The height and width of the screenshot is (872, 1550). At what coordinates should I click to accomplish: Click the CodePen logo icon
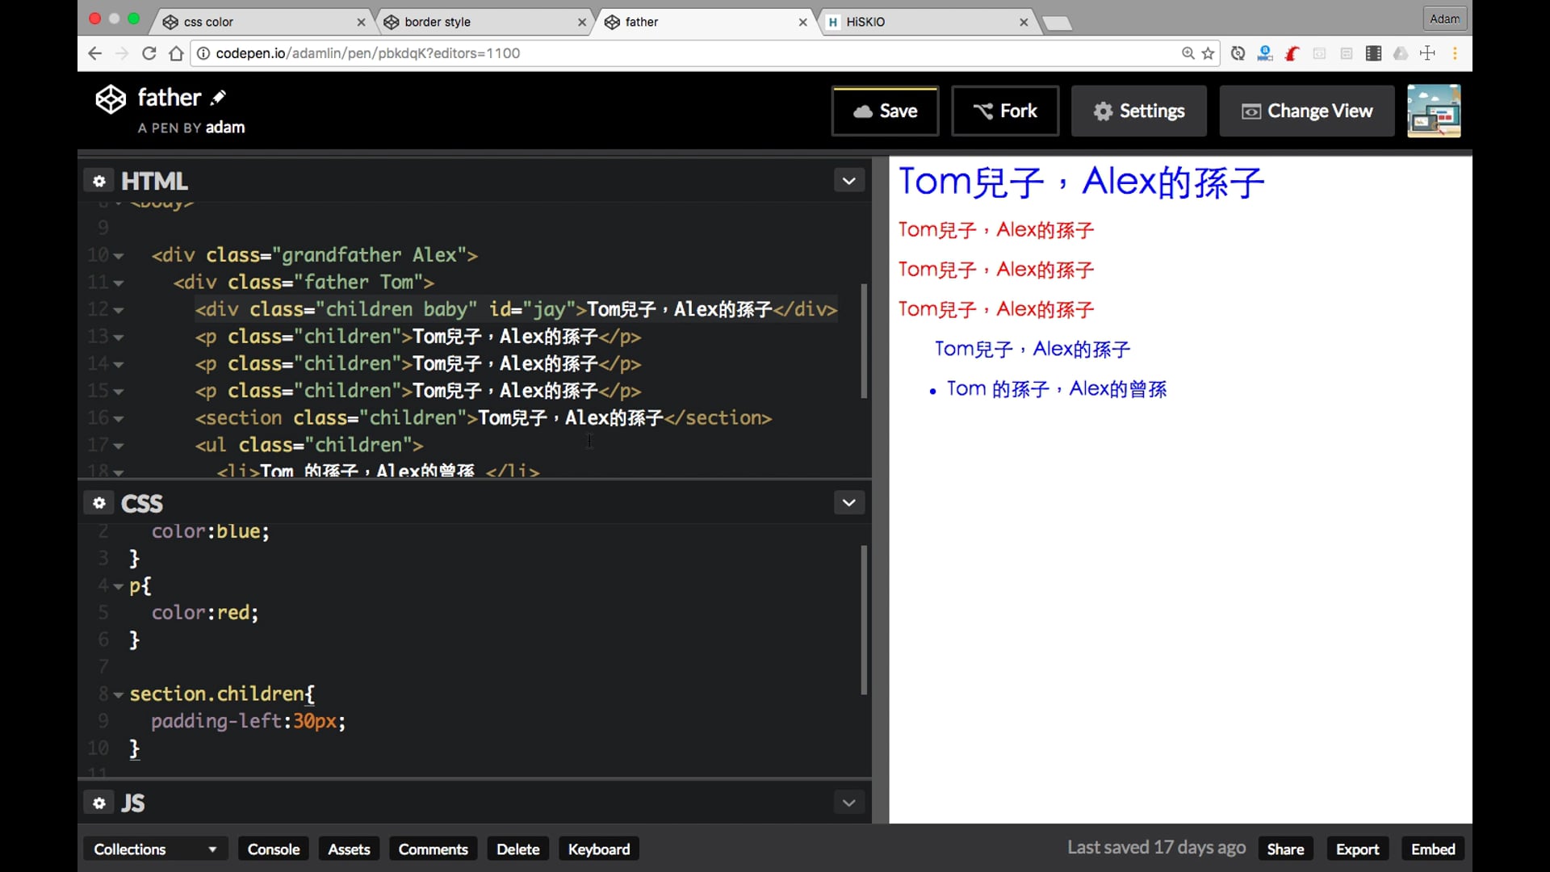[x=111, y=99]
